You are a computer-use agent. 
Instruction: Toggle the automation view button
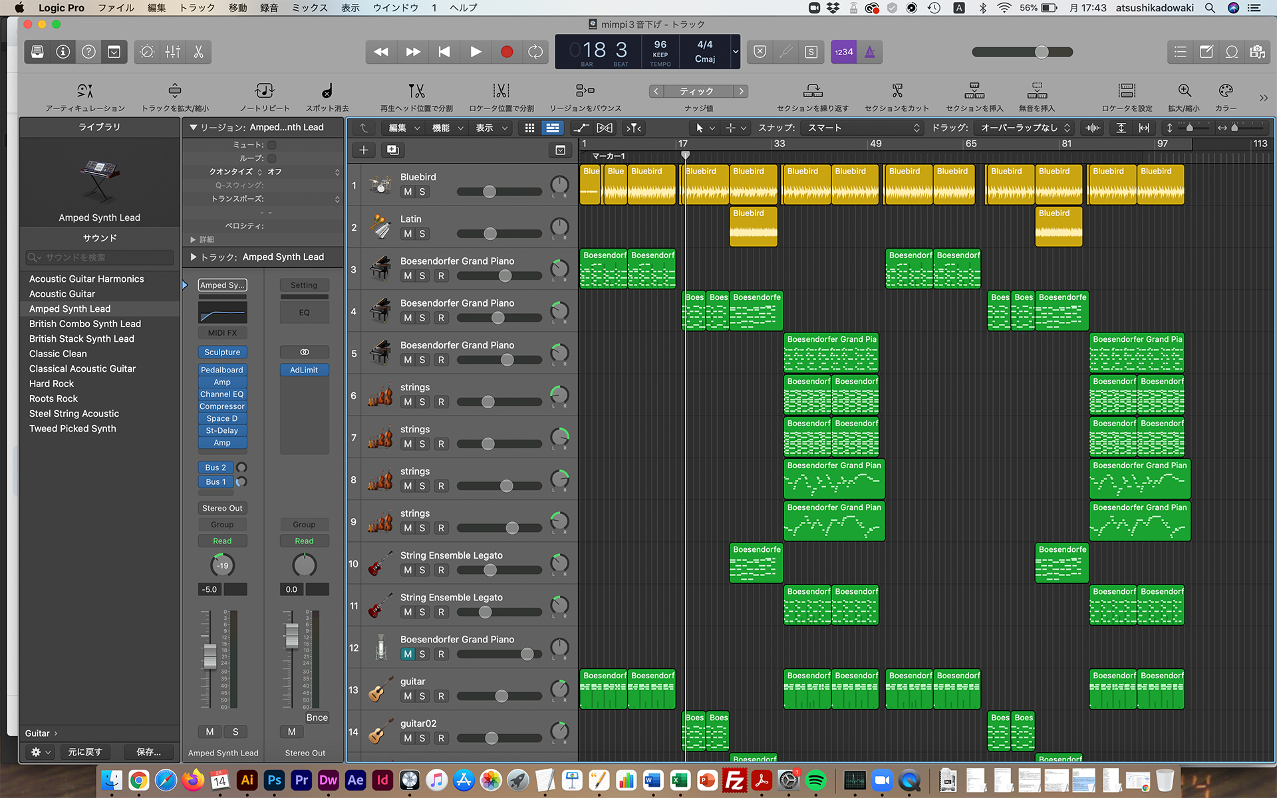[x=582, y=128]
